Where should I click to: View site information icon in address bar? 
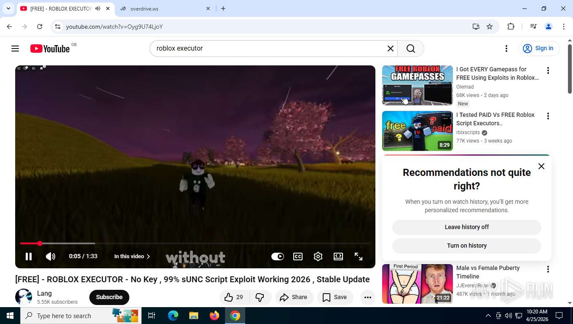tap(58, 27)
